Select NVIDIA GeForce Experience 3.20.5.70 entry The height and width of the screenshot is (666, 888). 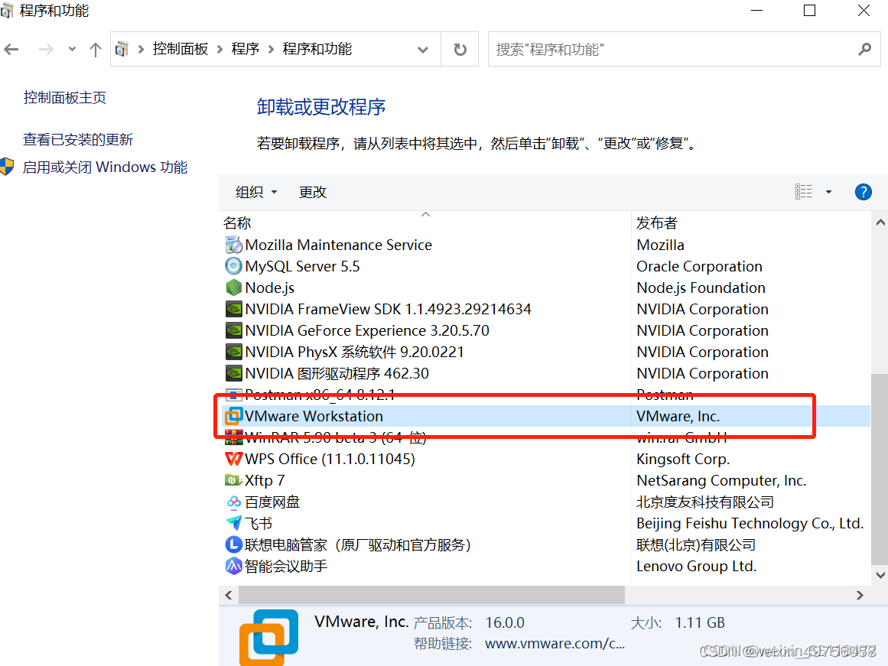(367, 331)
